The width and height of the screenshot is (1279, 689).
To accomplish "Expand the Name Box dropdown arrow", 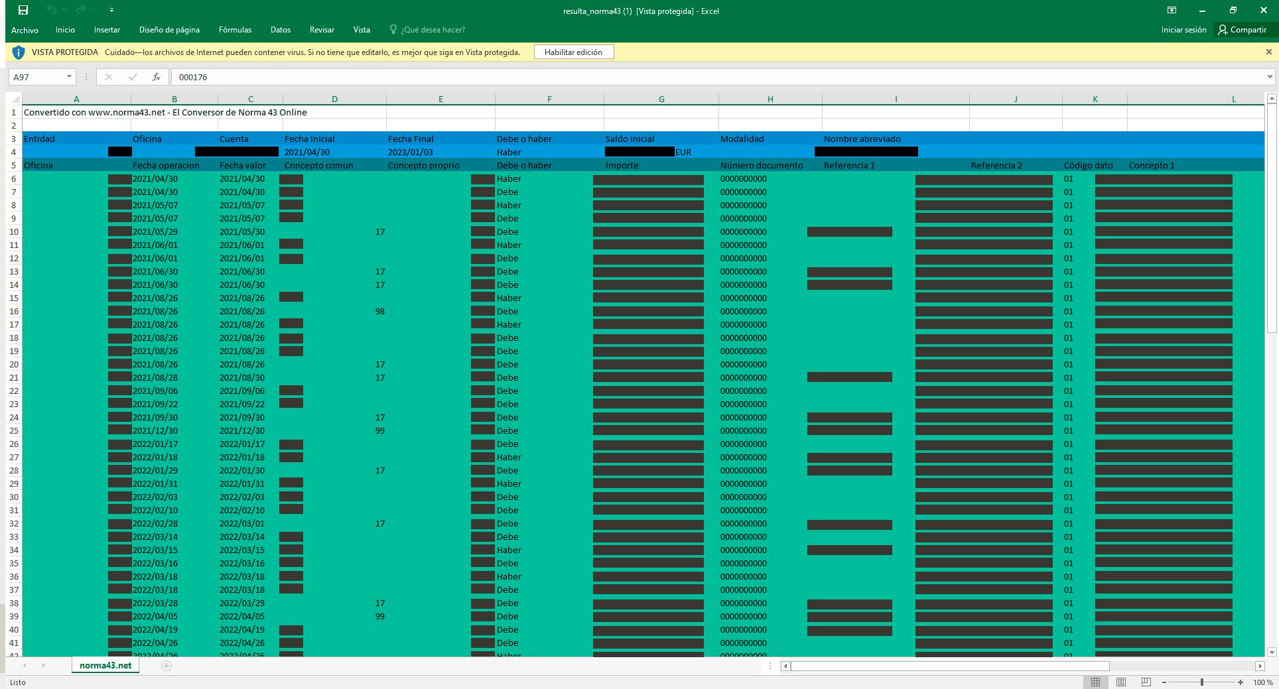I will pos(69,77).
